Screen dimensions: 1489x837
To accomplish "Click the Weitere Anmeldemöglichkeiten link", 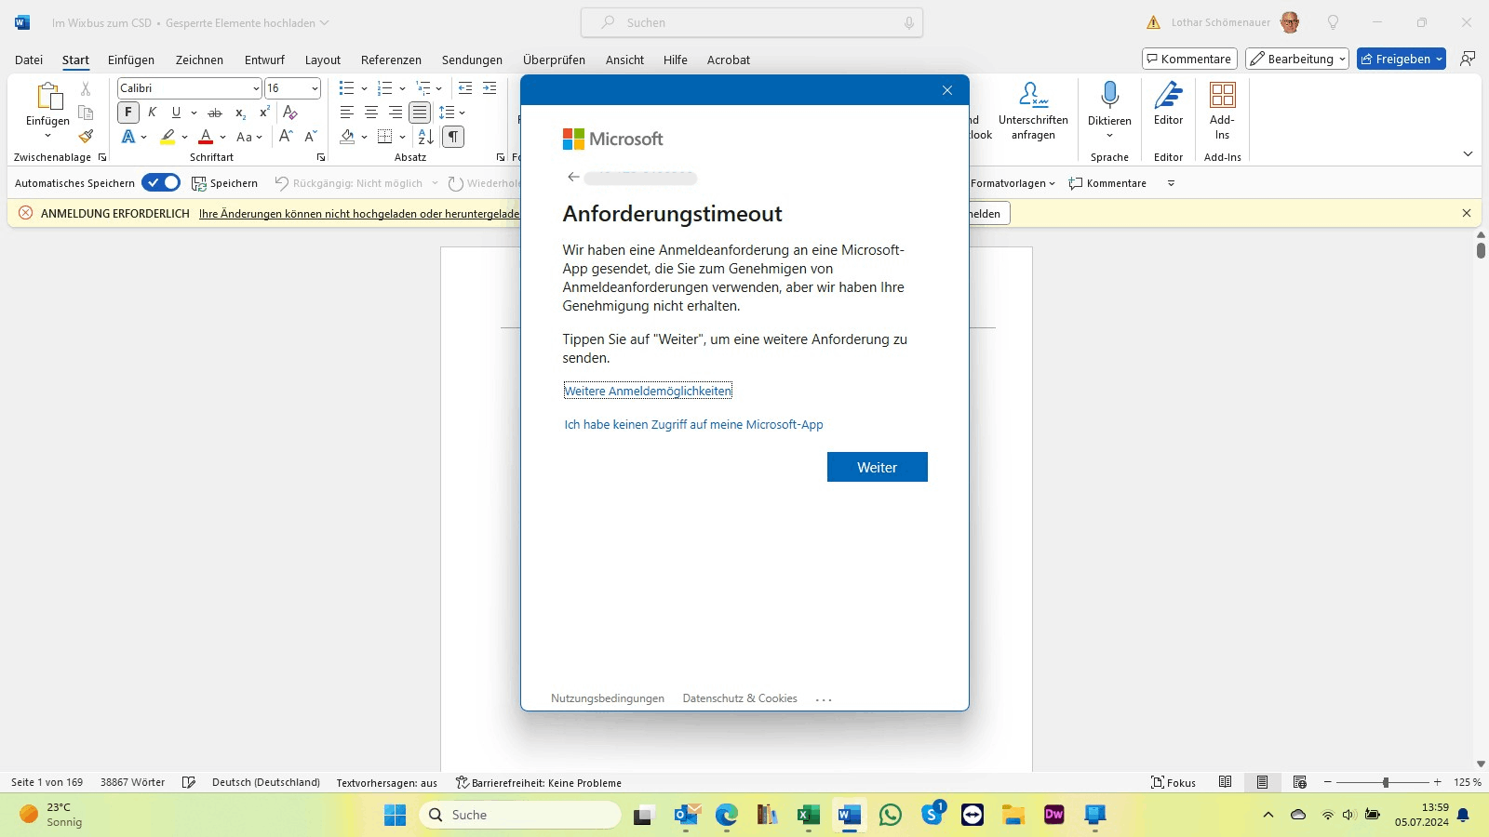I will pos(648,391).
